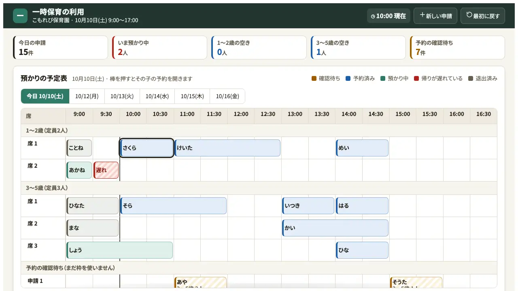Click the 予約の確認待ち 7件 summary card
This screenshot has height=291, width=518.
coord(457,47)
